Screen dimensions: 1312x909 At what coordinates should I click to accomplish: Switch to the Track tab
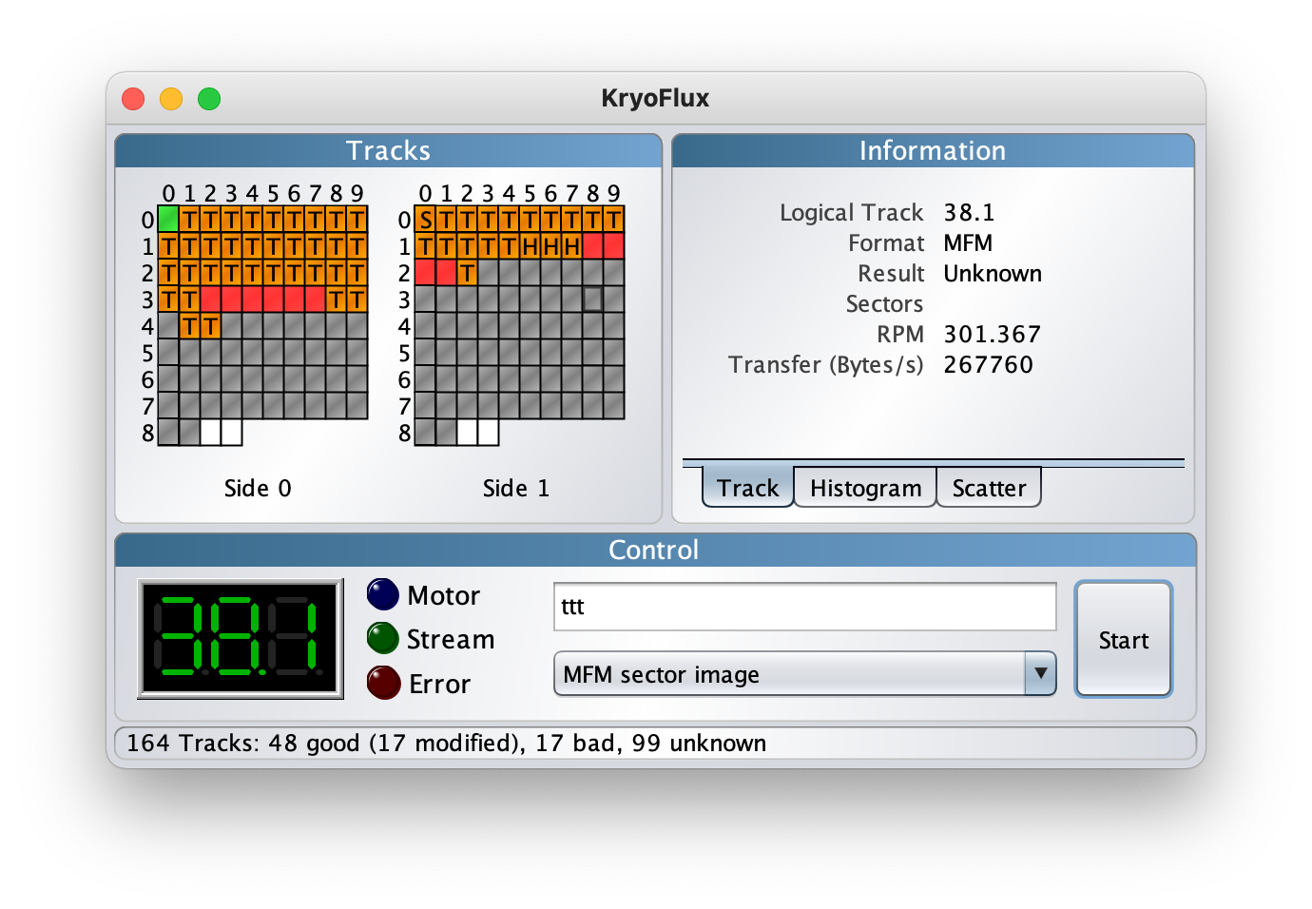(747, 488)
